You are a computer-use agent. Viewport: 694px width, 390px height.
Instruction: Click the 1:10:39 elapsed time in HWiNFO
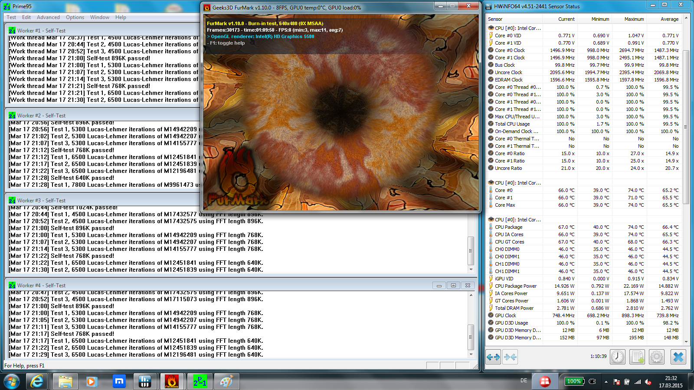[599, 356]
